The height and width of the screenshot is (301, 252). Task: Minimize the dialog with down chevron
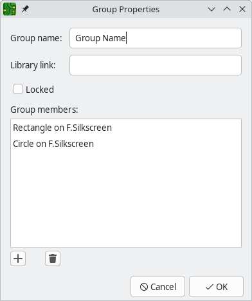point(212,9)
